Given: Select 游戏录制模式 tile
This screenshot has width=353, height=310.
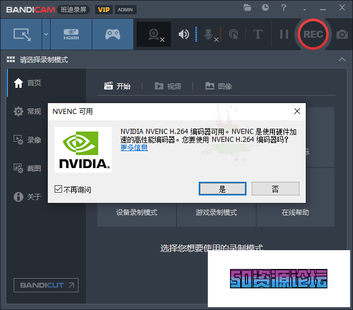Looking at the screenshot, I should tap(216, 212).
